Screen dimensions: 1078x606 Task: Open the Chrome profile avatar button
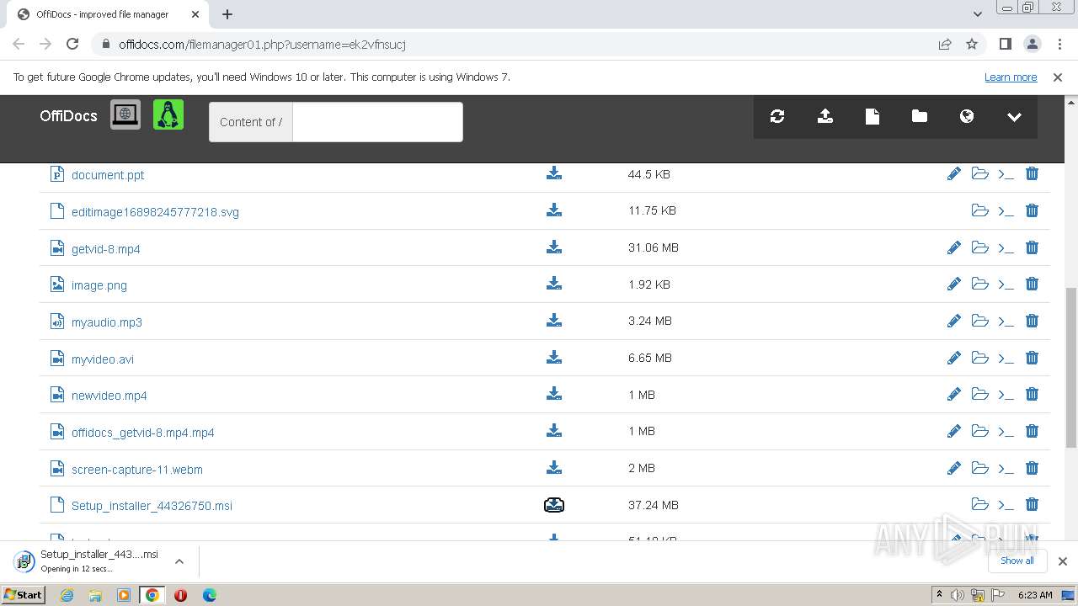tap(1032, 44)
